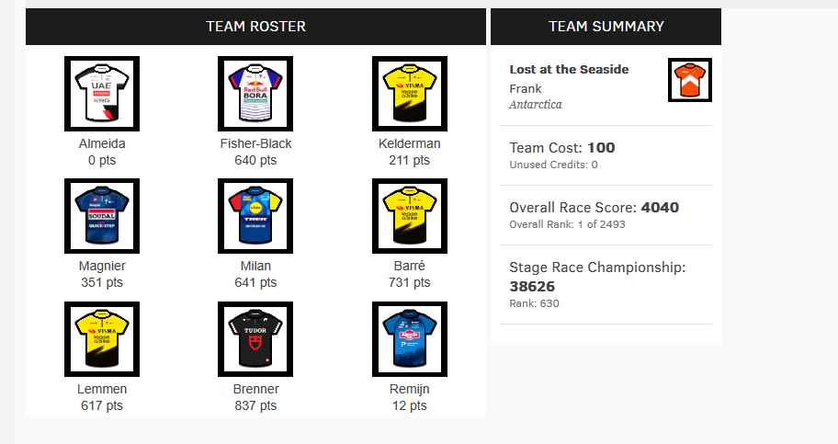The width and height of the screenshot is (838, 444).
Task: Click the Team Cost 100 value
Action: pos(601,148)
